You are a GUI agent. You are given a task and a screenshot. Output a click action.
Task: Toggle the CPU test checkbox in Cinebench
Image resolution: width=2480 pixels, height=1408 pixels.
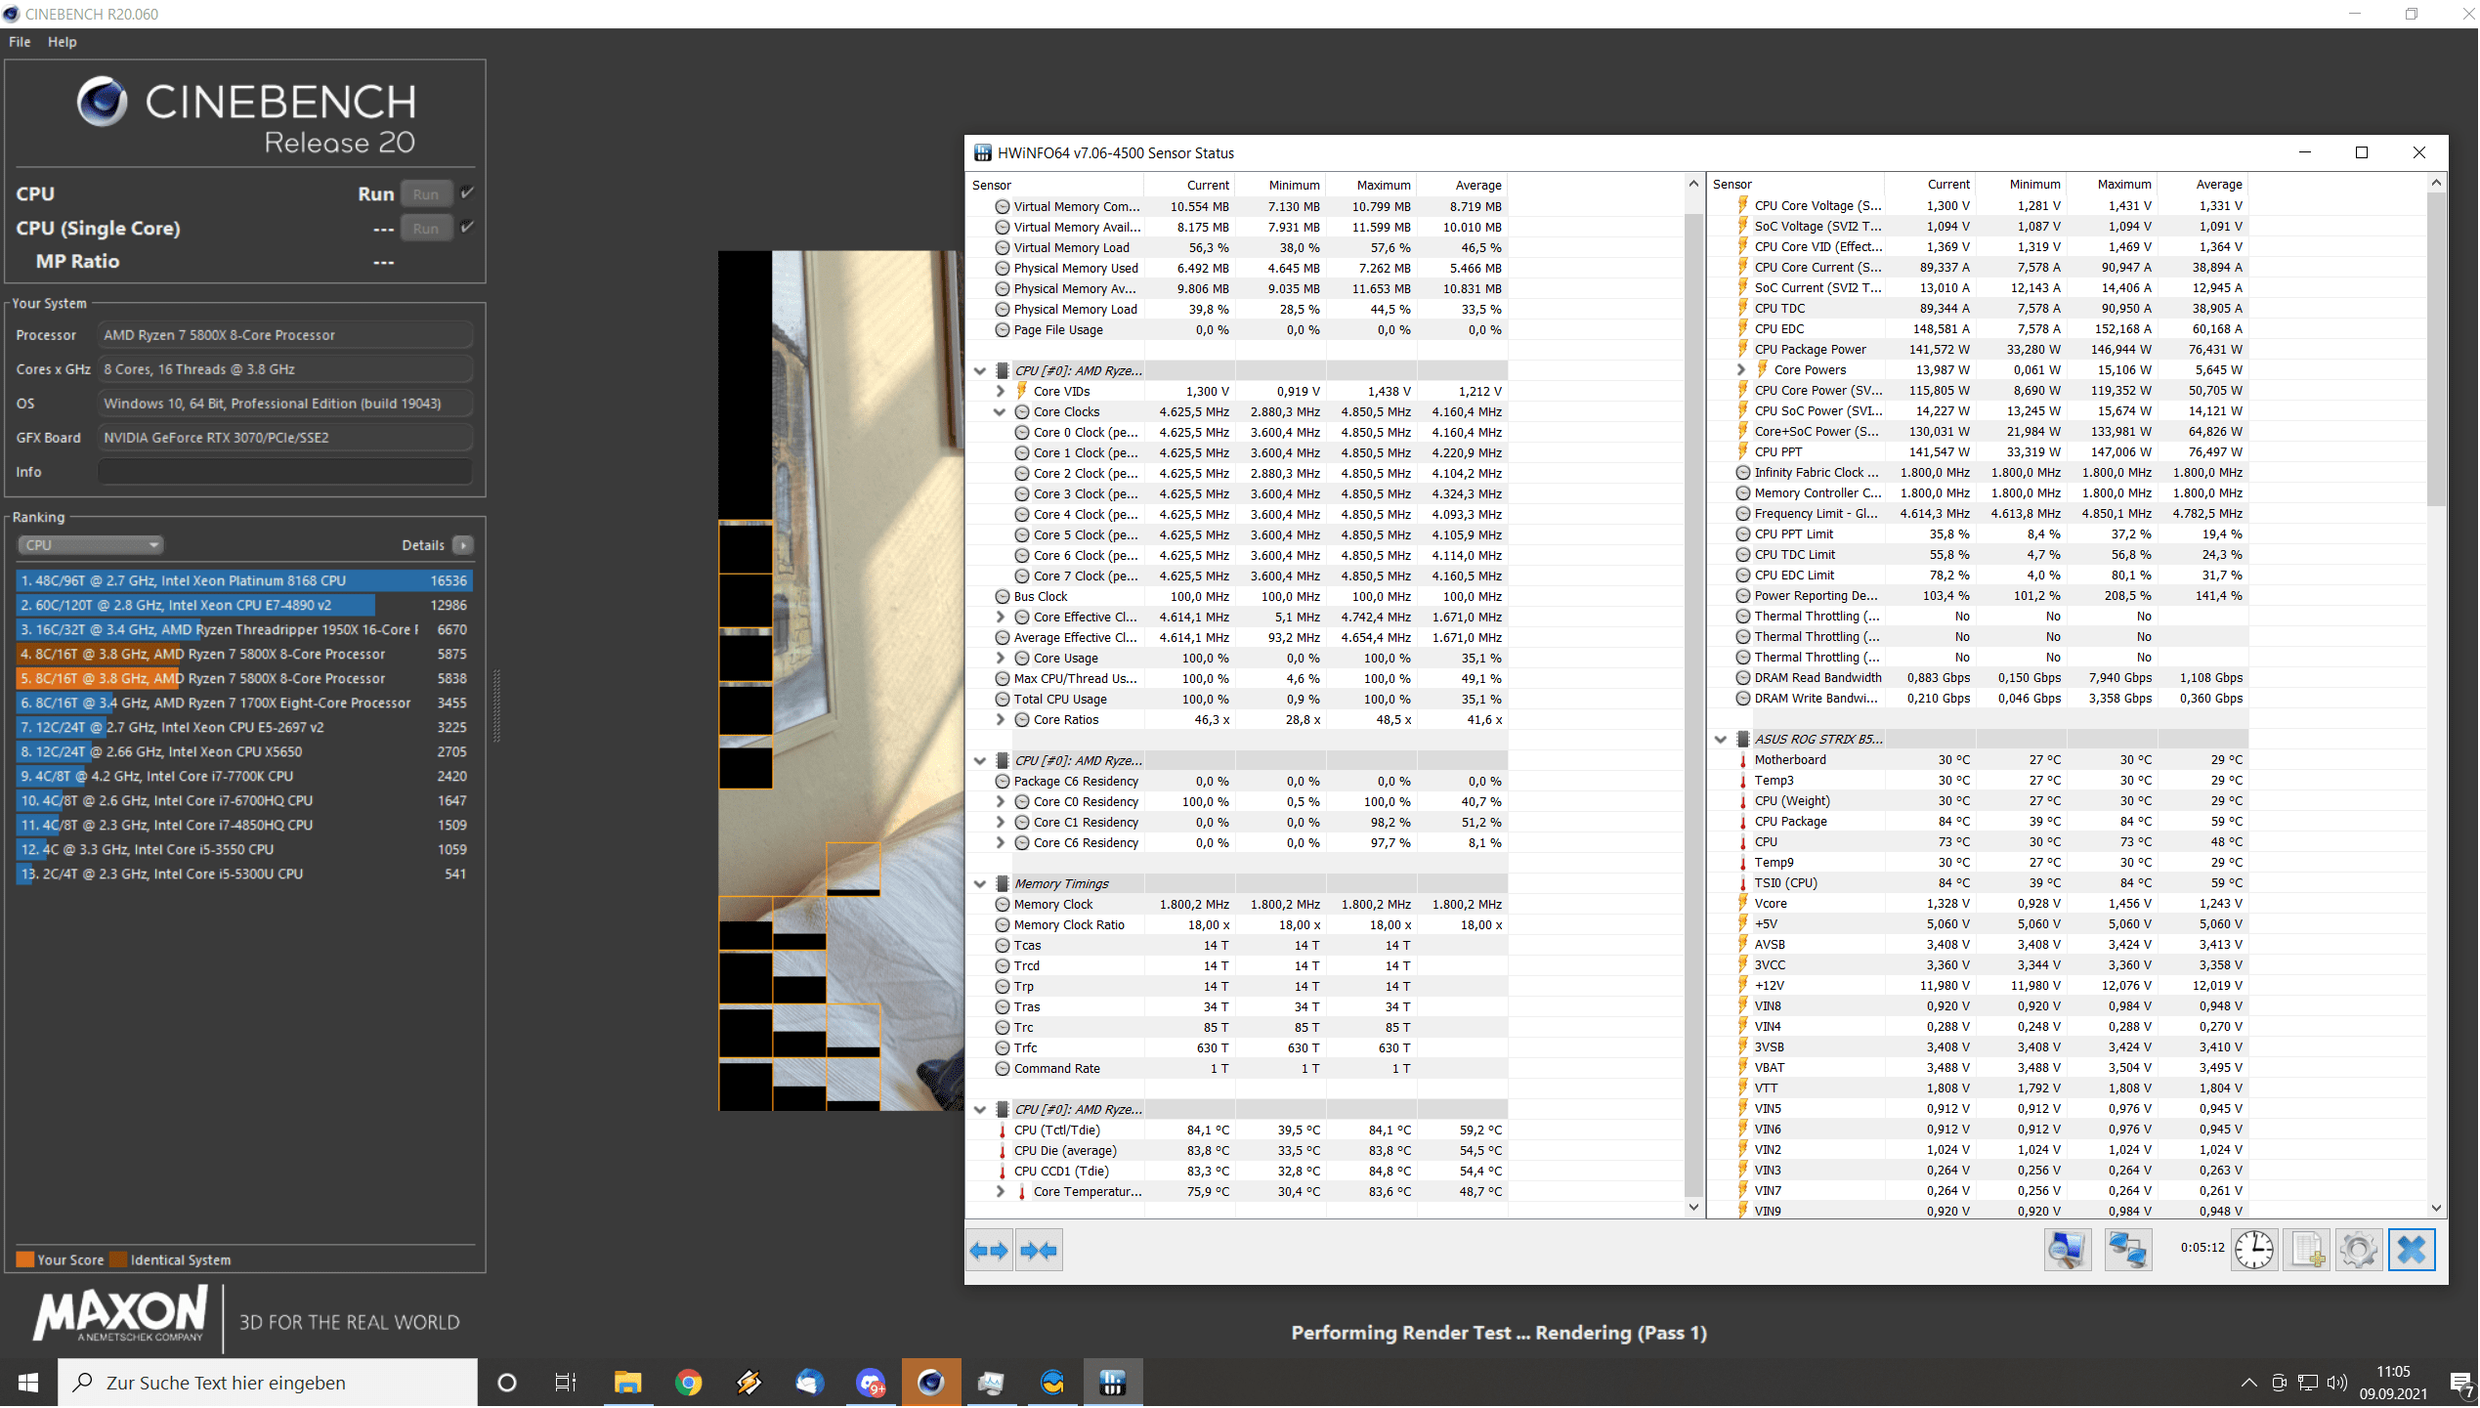467,193
